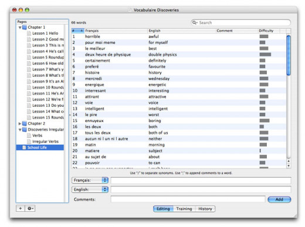Switch to the History tab
305x227 pixels.
[x=205, y=209]
